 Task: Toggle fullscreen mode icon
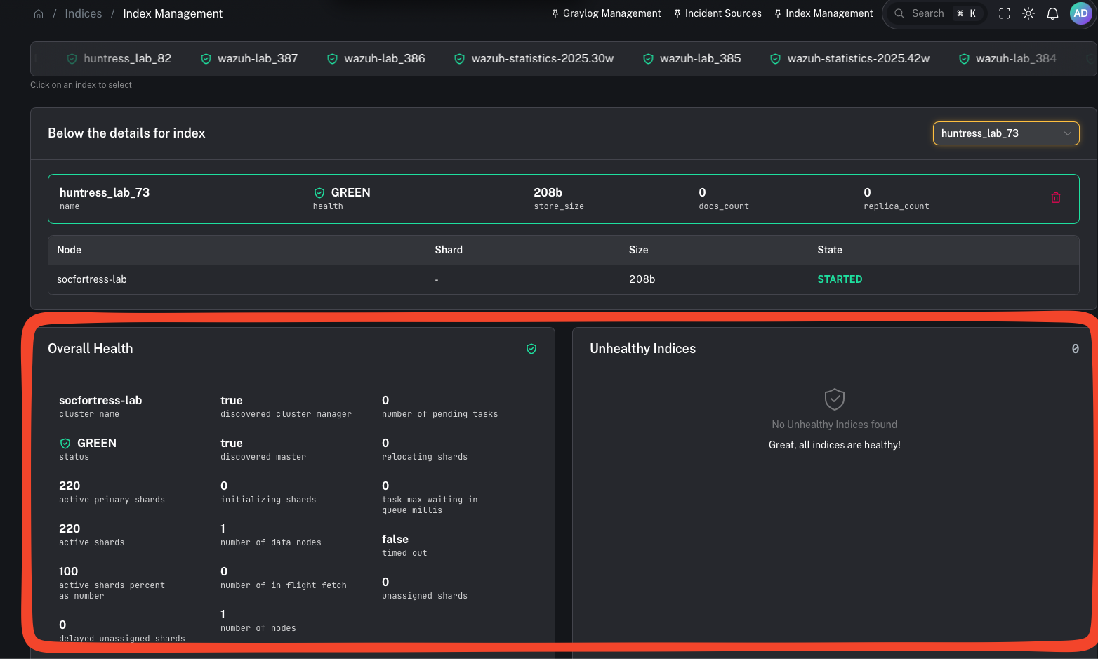click(x=1005, y=13)
